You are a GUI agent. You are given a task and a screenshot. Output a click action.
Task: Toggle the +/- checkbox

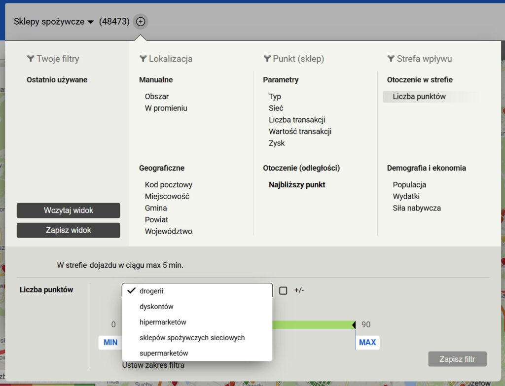[x=283, y=290]
